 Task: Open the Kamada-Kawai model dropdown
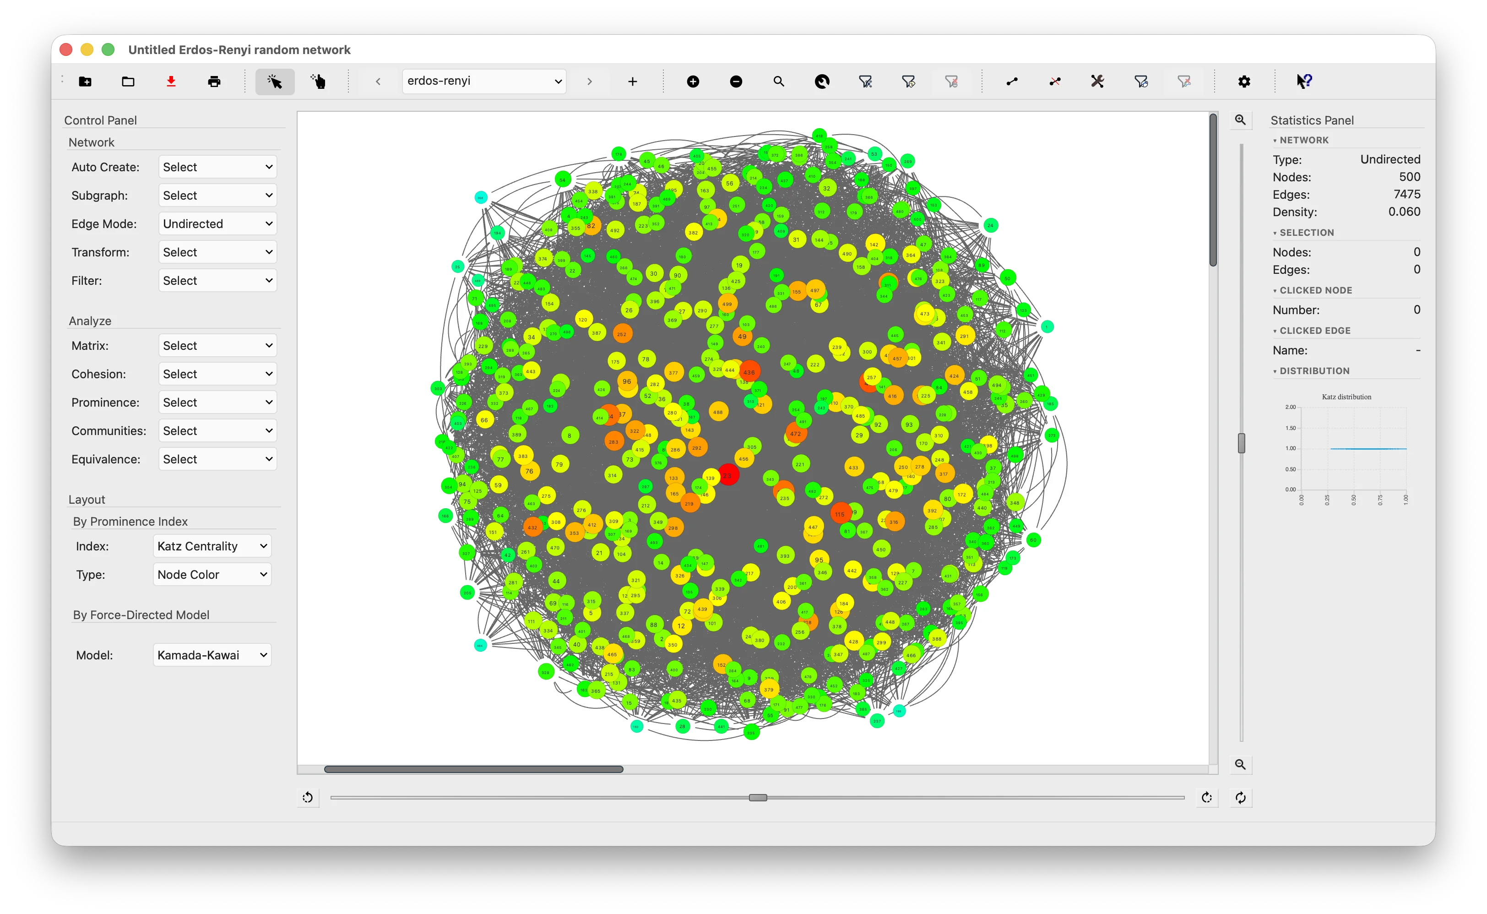[212, 655]
